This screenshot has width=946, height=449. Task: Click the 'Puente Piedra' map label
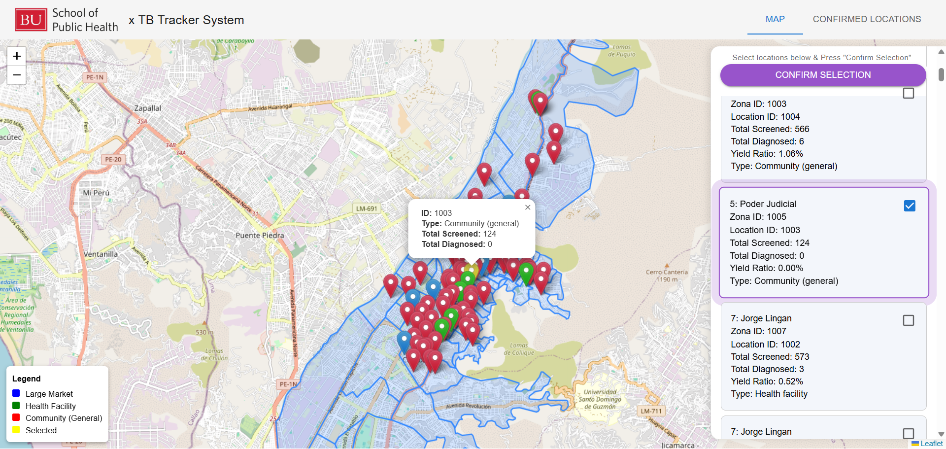coord(260,236)
